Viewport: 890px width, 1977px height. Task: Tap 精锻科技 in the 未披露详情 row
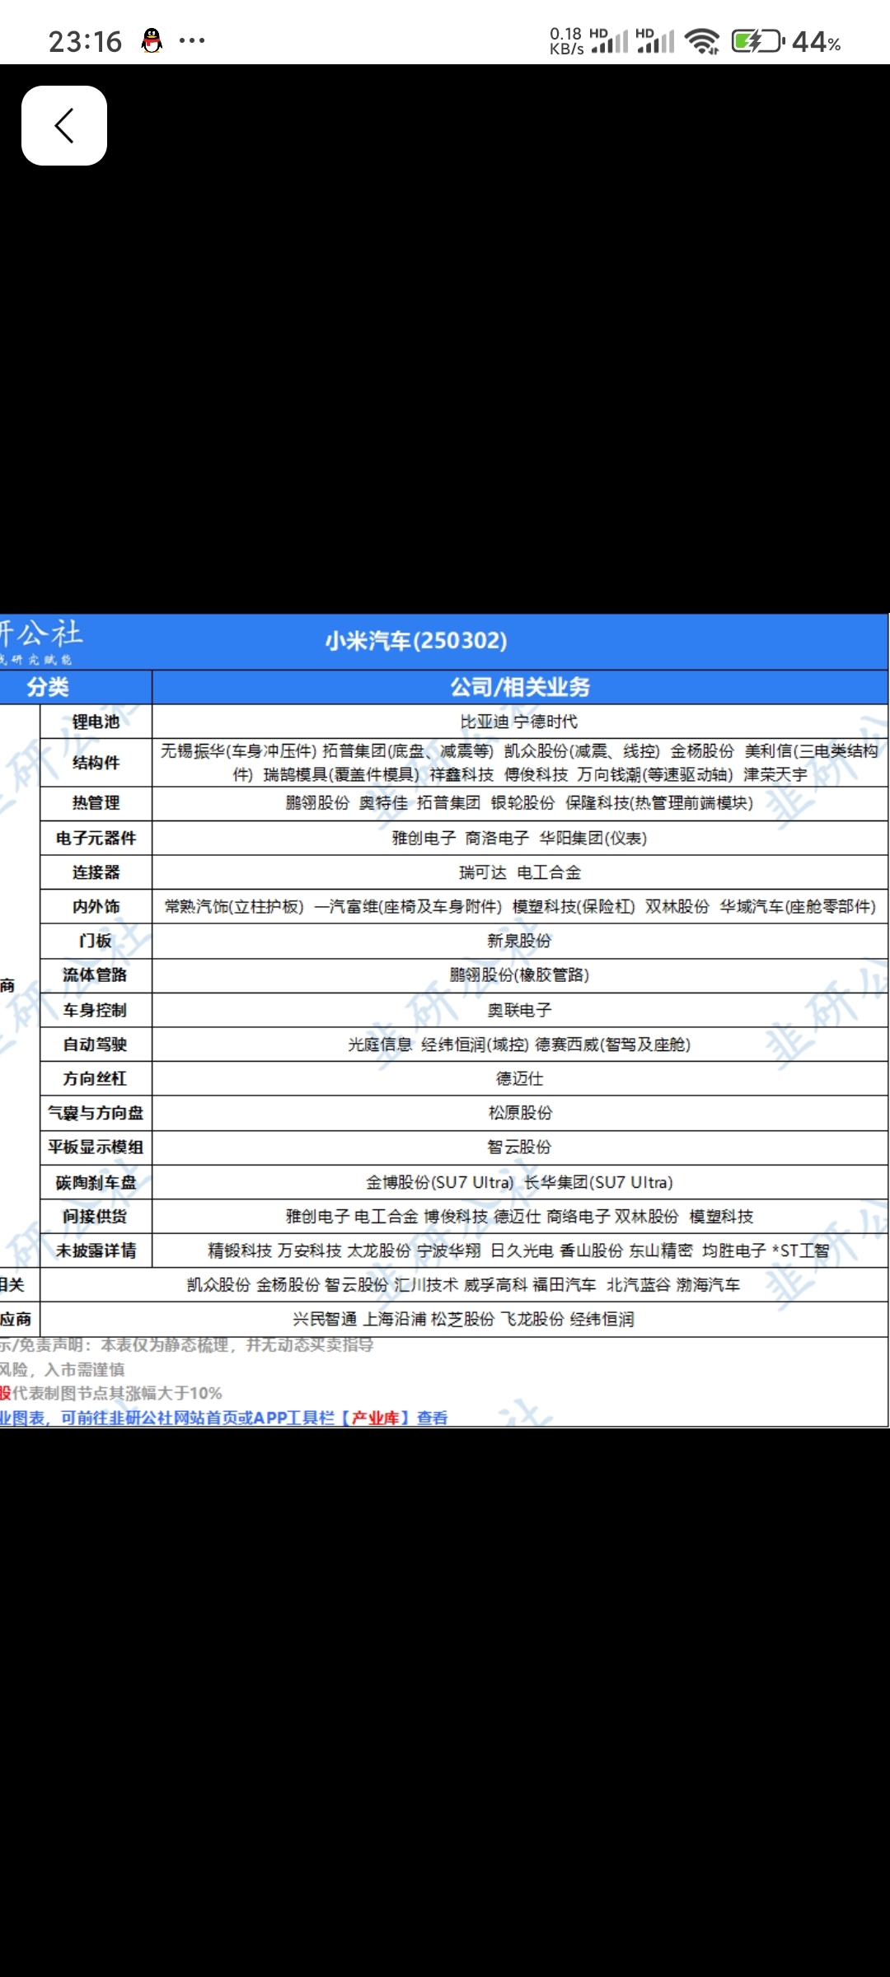[240, 1250]
